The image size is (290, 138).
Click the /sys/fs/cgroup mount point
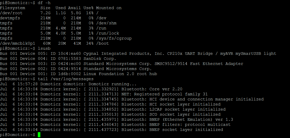click(x=114, y=39)
